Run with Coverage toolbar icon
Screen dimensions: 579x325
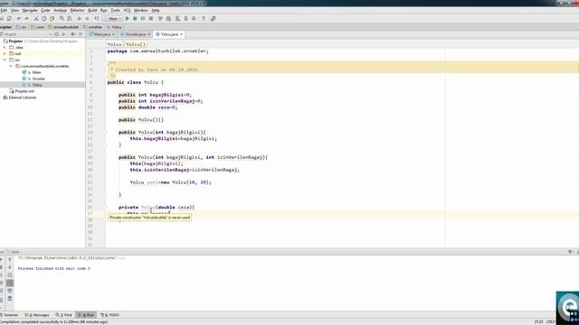click(x=143, y=18)
